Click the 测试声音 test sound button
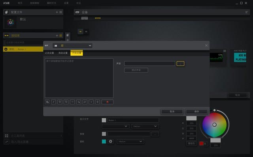This screenshot has width=253, height=157. pos(136,70)
